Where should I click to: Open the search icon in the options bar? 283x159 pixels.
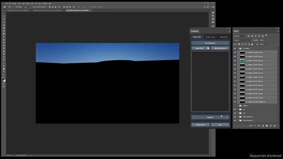point(205,7)
